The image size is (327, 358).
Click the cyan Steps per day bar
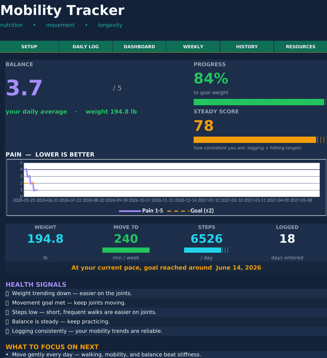[x=206, y=250]
